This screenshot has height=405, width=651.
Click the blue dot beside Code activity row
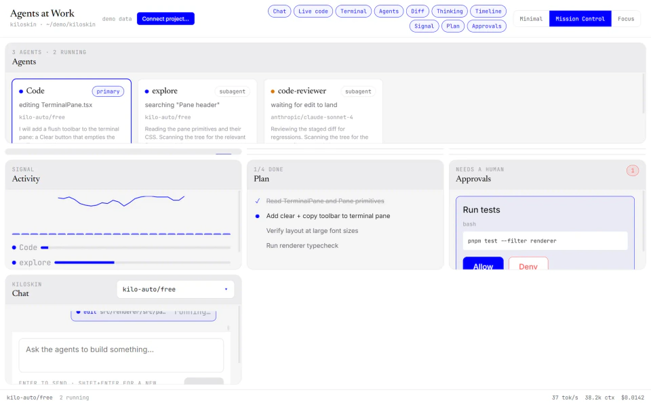pos(14,247)
